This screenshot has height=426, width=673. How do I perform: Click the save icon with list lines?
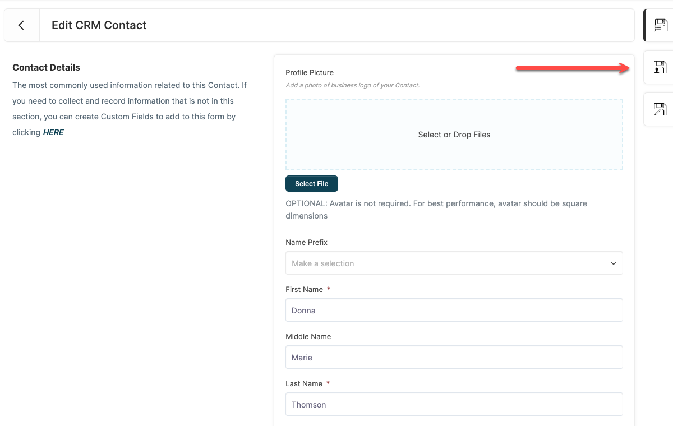click(661, 25)
